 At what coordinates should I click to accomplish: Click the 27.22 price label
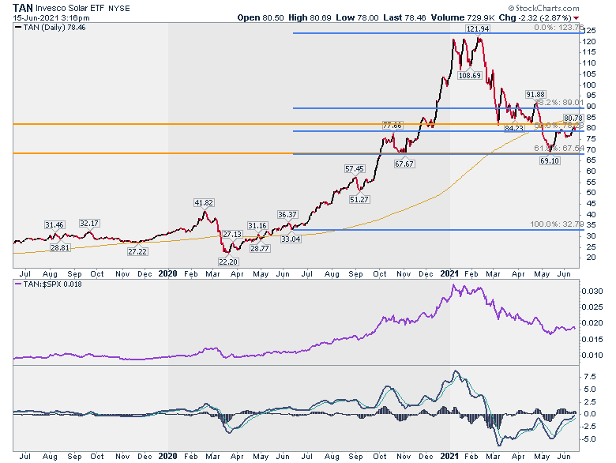[x=137, y=251]
